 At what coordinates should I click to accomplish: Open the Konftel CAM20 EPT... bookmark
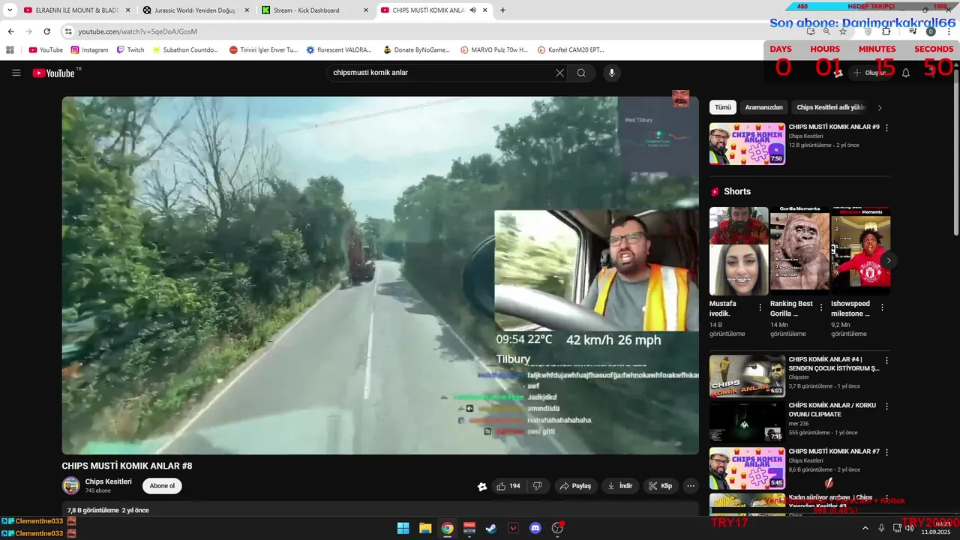click(571, 50)
